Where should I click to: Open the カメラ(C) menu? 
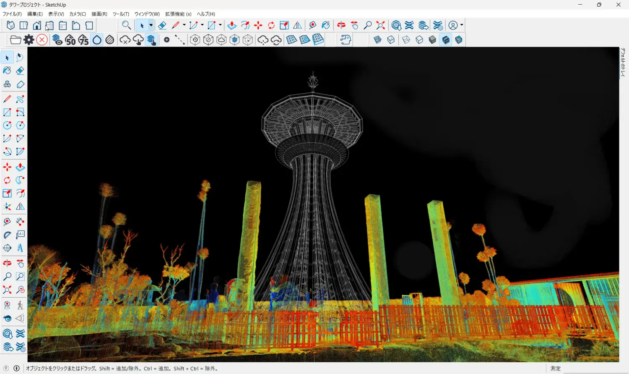pos(78,14)
